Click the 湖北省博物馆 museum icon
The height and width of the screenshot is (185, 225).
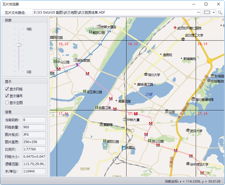pyautogui.click(x=193, y=99)
